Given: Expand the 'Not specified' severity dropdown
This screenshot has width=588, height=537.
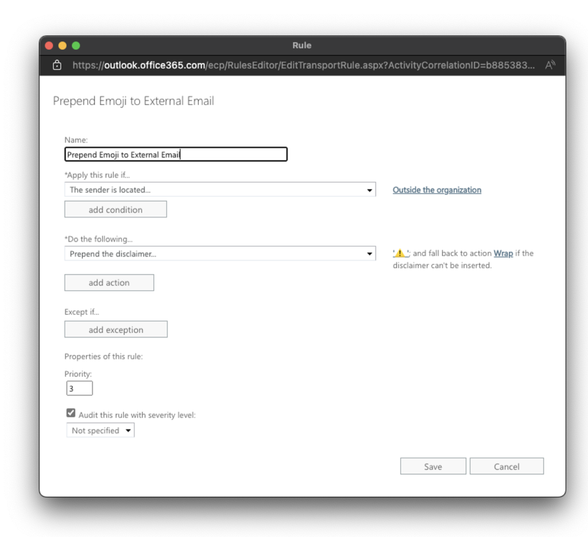Looking at the screenshot, I should (x=100, y=431).
